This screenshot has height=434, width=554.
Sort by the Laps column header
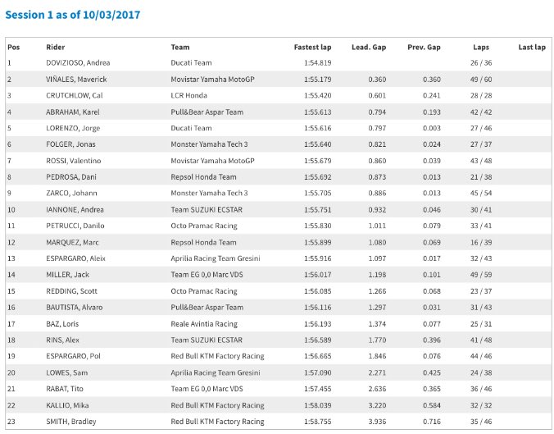(481, 47)
